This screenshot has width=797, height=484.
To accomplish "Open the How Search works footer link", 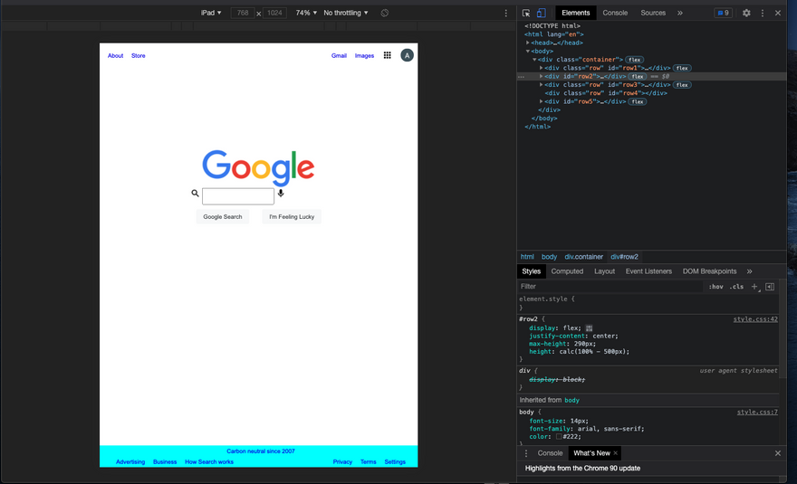I will click(x=209, y=462).
